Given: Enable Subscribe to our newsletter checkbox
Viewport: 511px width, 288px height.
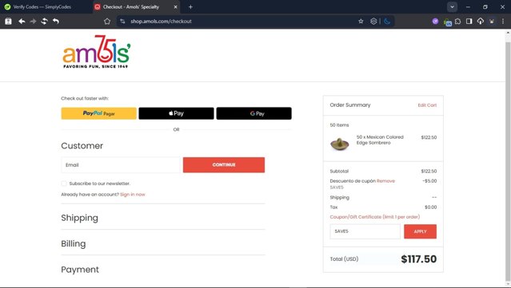Looking at the screenshot, I should pyautogui.click(x=64, y=183).
